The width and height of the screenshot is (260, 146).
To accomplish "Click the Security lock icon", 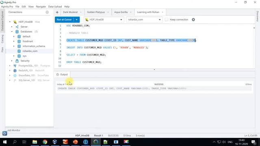I will (x=17, y=61).
